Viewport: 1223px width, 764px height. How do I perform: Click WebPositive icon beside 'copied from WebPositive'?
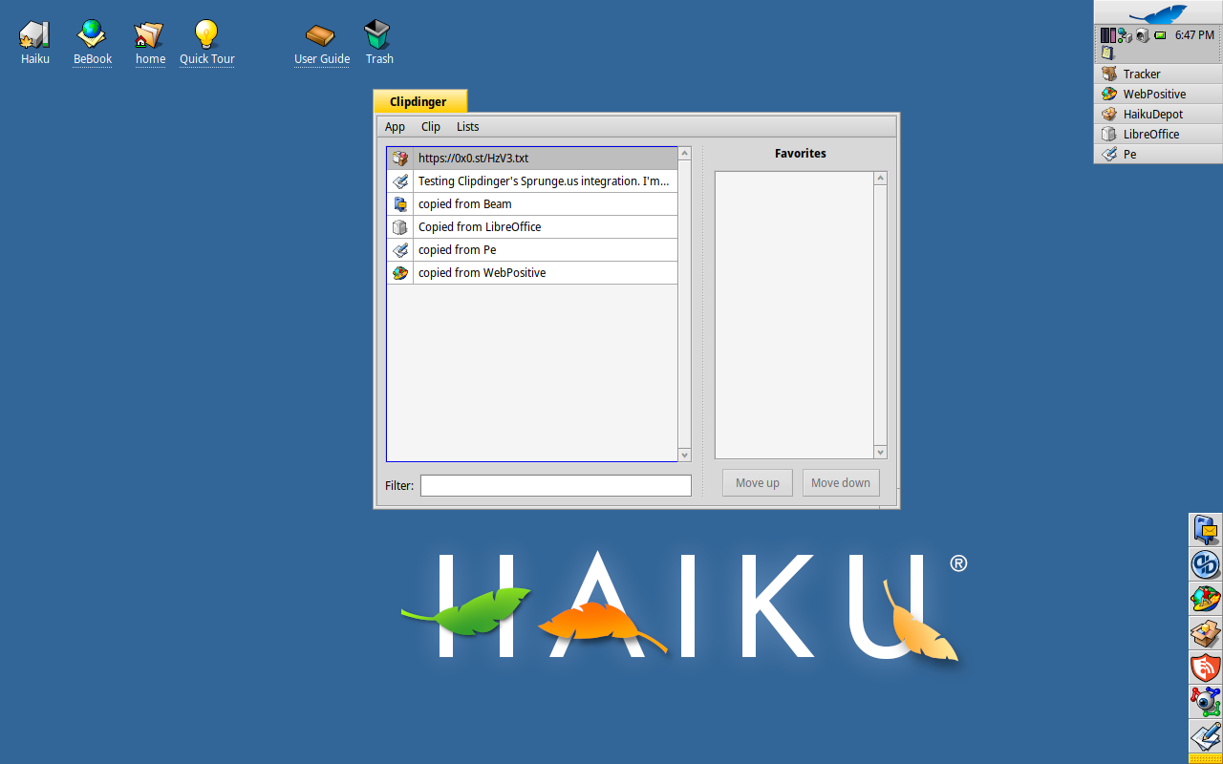[x=400, y=273]
